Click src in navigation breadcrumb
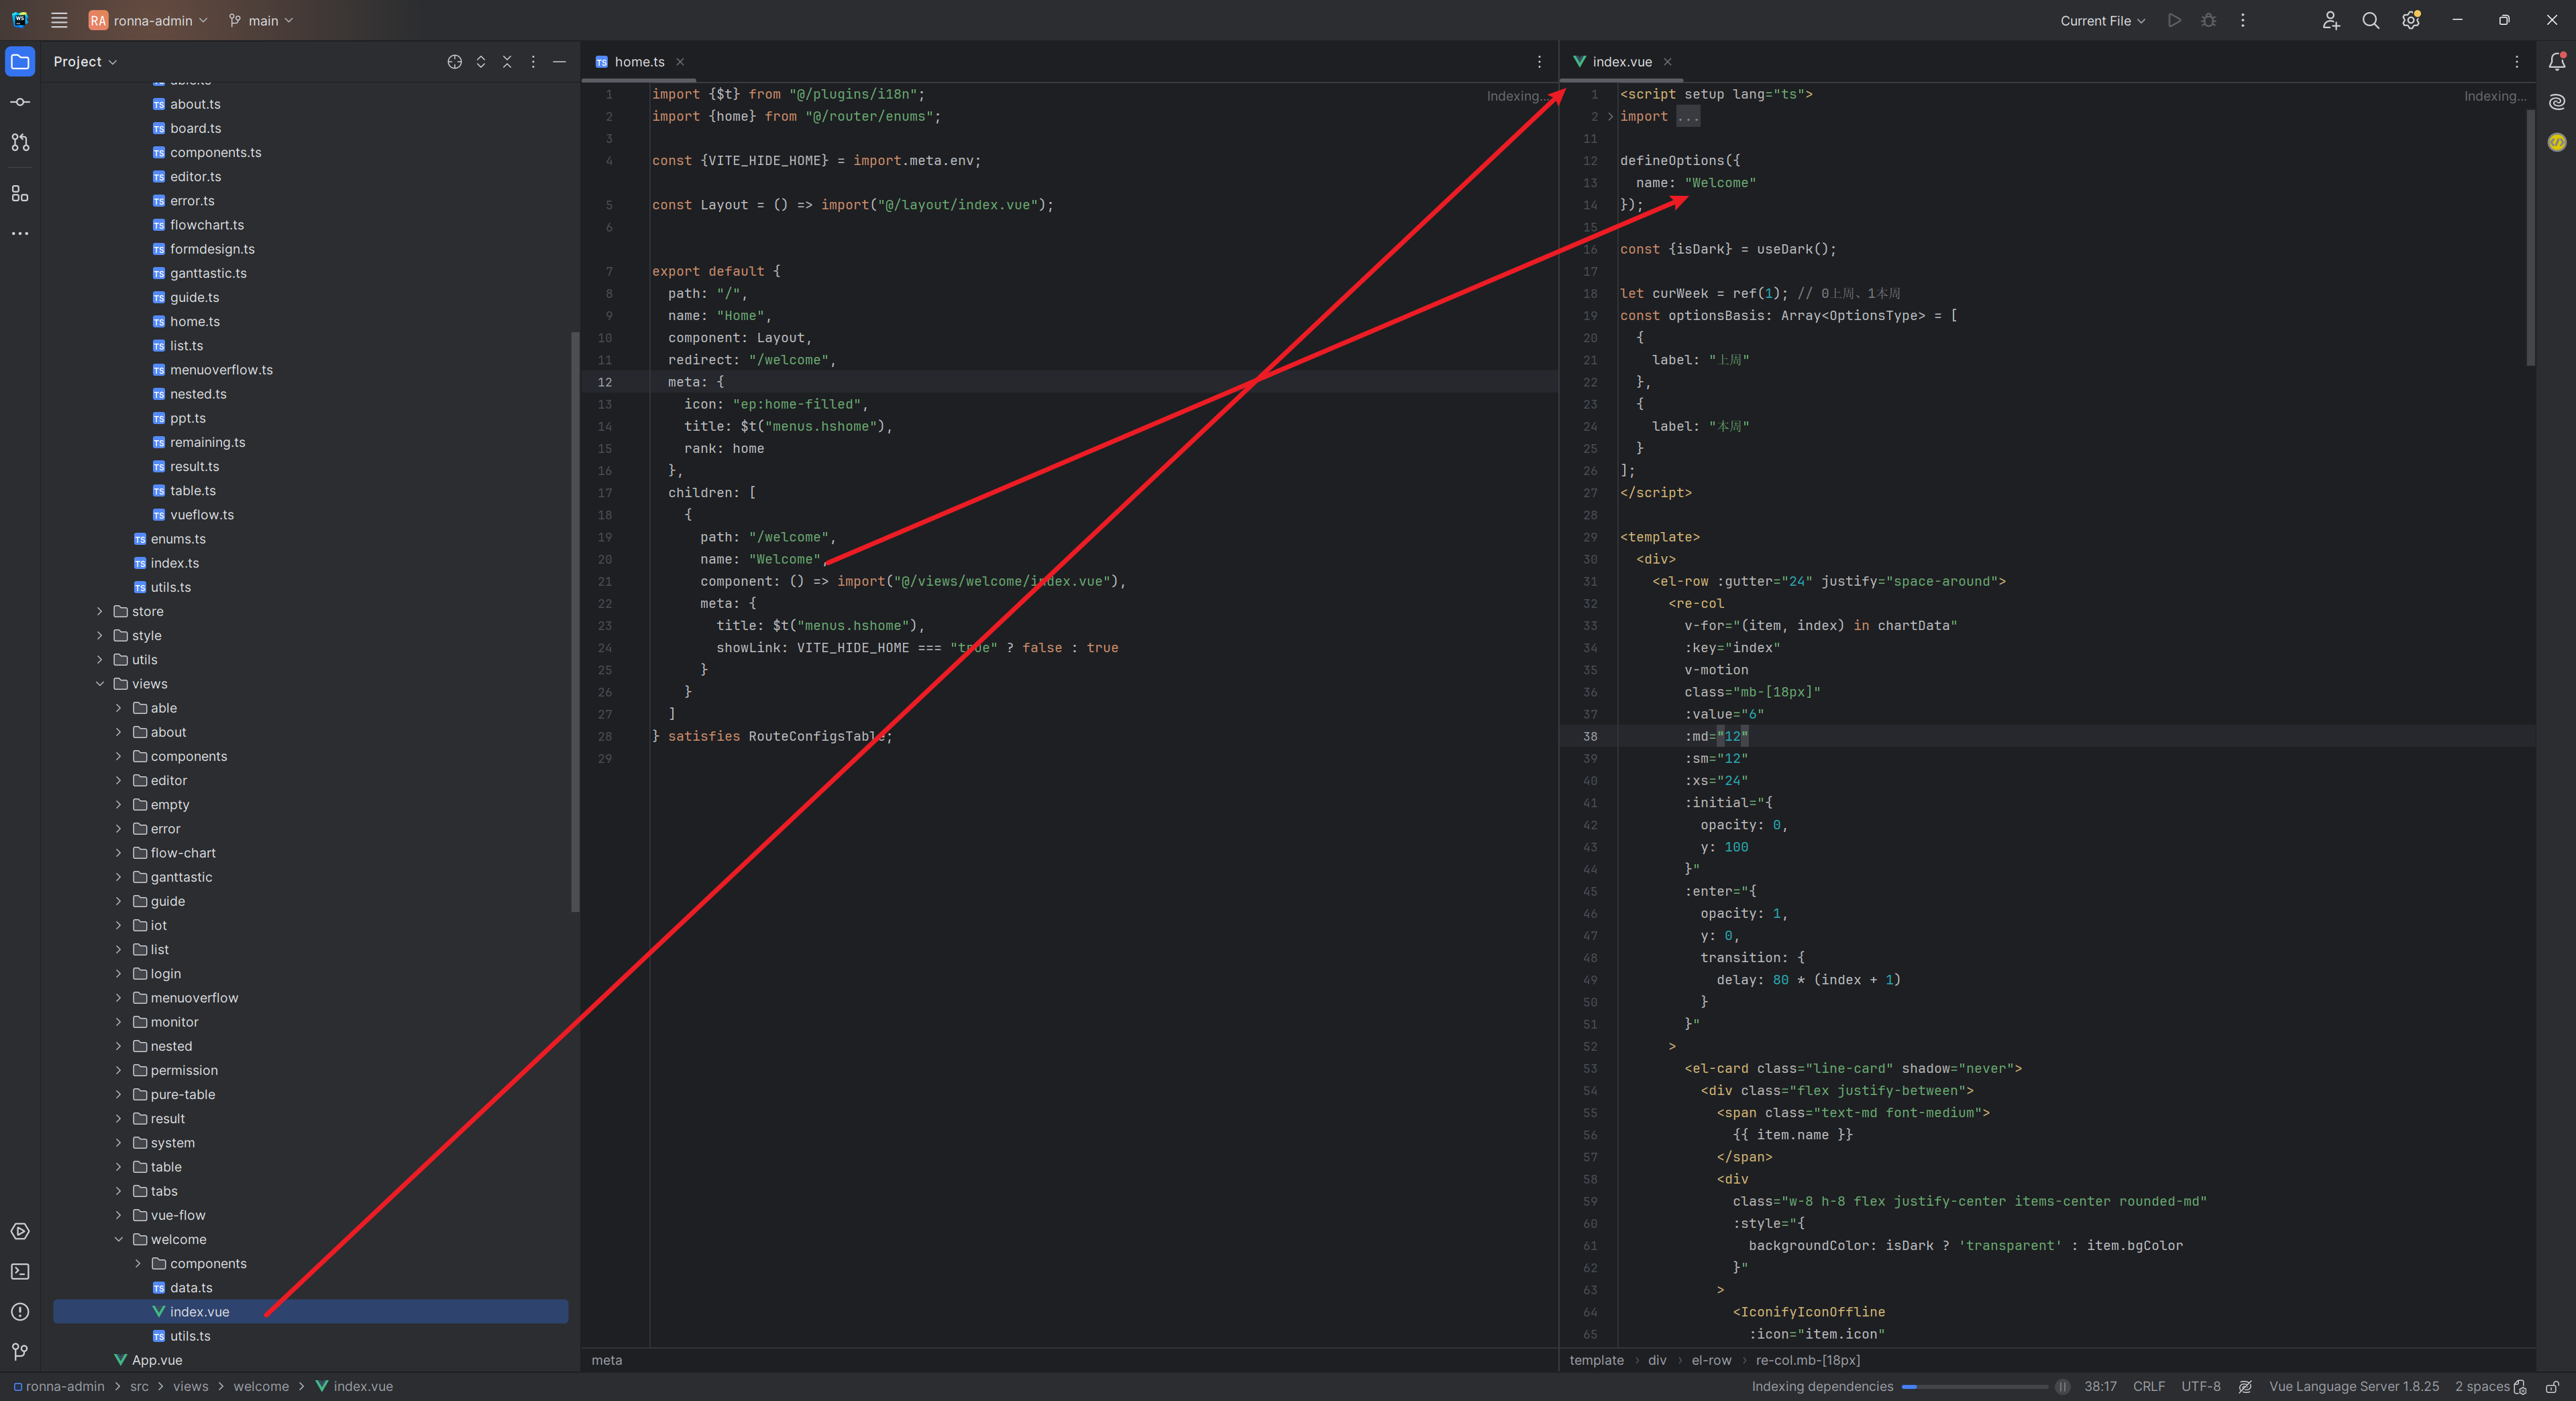 [x=139, y=1386]
